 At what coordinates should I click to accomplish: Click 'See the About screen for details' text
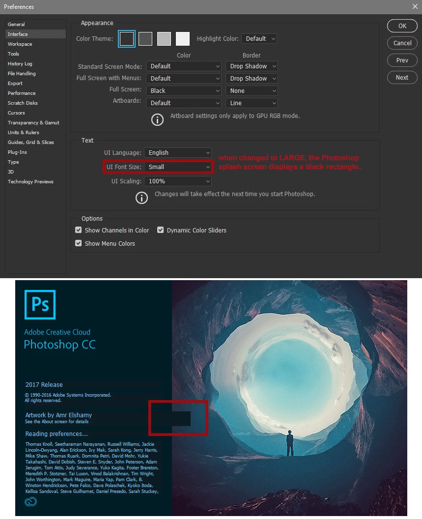pyautogui.click(x=56, y=422)
